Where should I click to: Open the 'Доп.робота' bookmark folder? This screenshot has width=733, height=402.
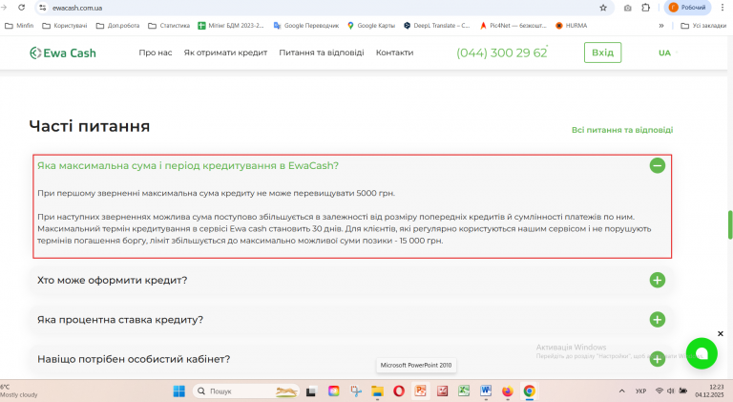tap(117, 26)
